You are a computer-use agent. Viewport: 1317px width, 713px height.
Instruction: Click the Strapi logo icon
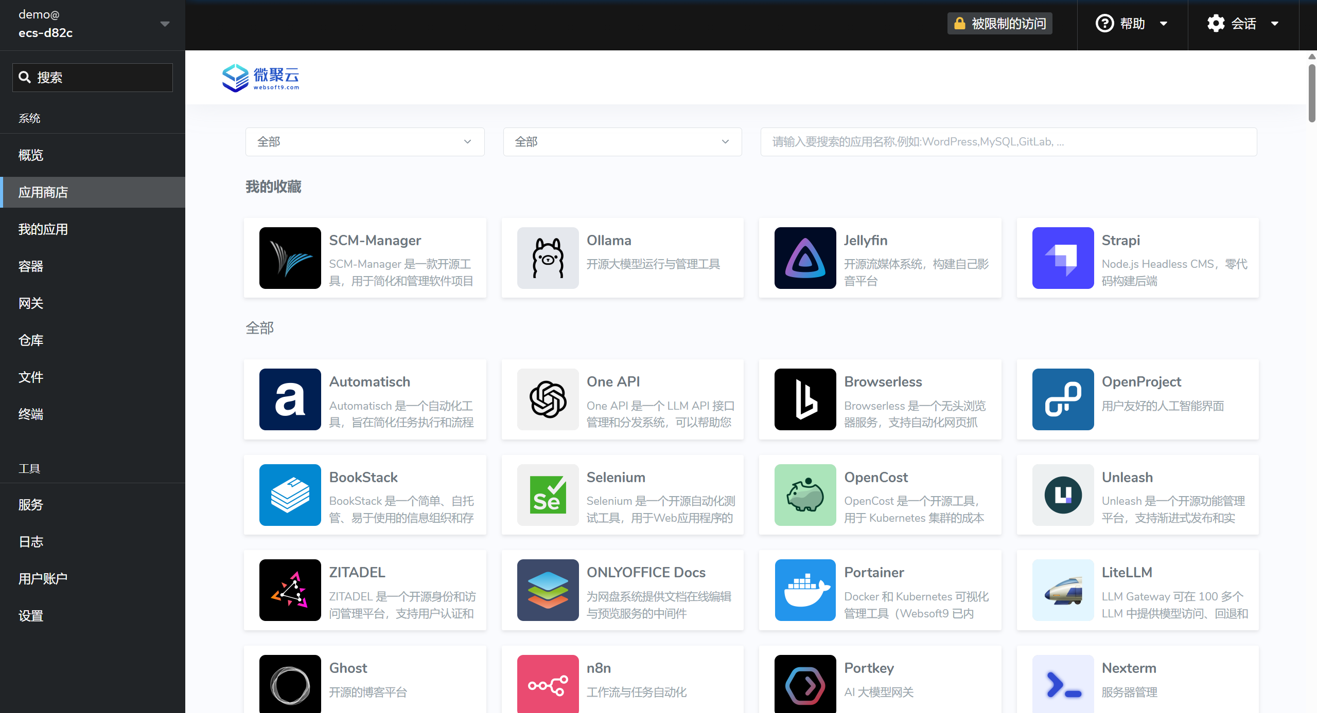tap(1063, 258)
